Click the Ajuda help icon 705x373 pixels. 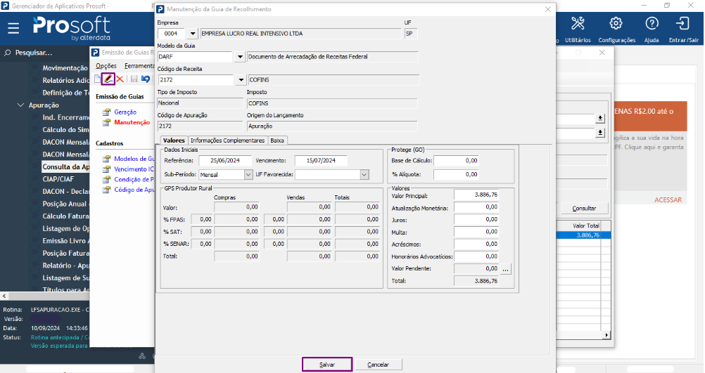[x=652, y=23]
